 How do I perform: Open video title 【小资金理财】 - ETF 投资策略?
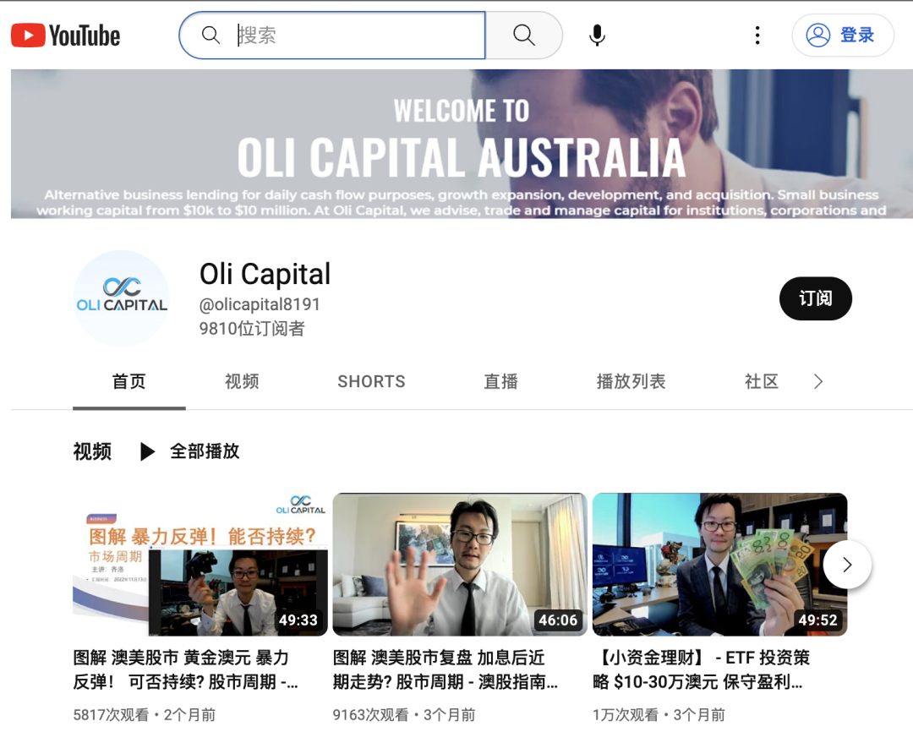(x=702, y=669)
